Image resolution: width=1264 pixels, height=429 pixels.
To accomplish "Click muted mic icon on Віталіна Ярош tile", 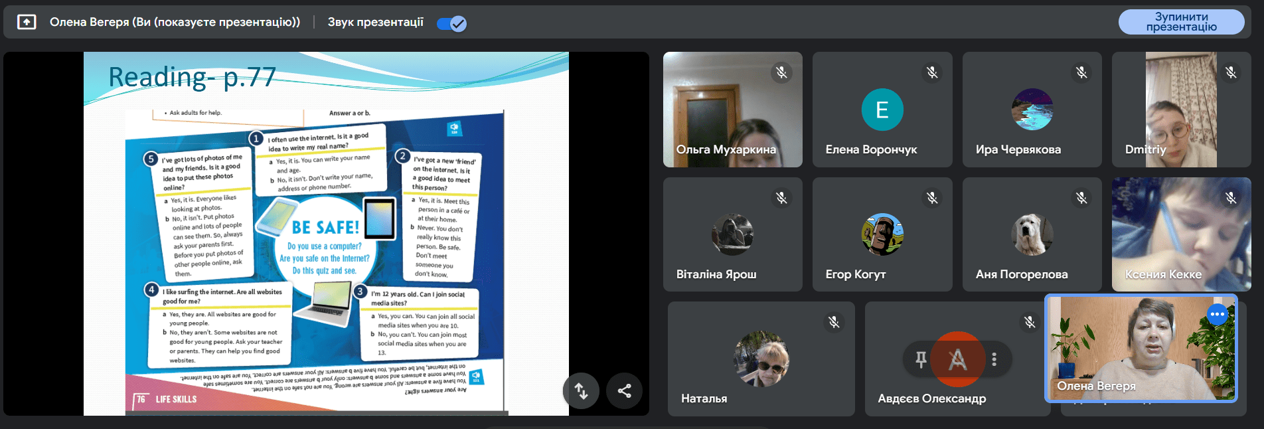I will [x=782, y=197].
